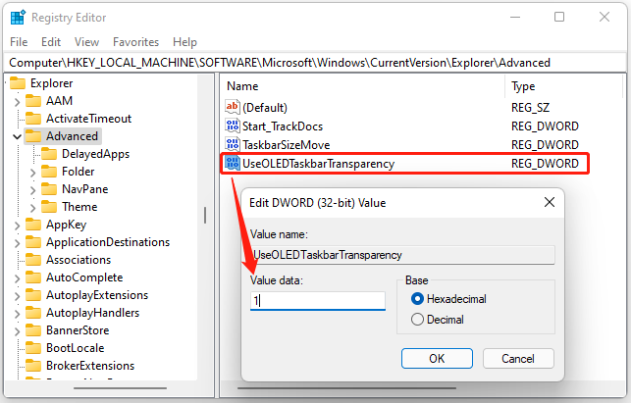
Task: Select the DelayedApps tree label
Action: coord(96,154)
